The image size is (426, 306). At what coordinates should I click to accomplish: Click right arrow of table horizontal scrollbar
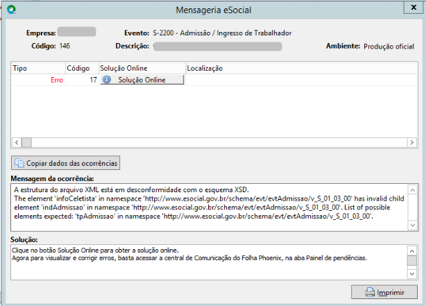412,142
